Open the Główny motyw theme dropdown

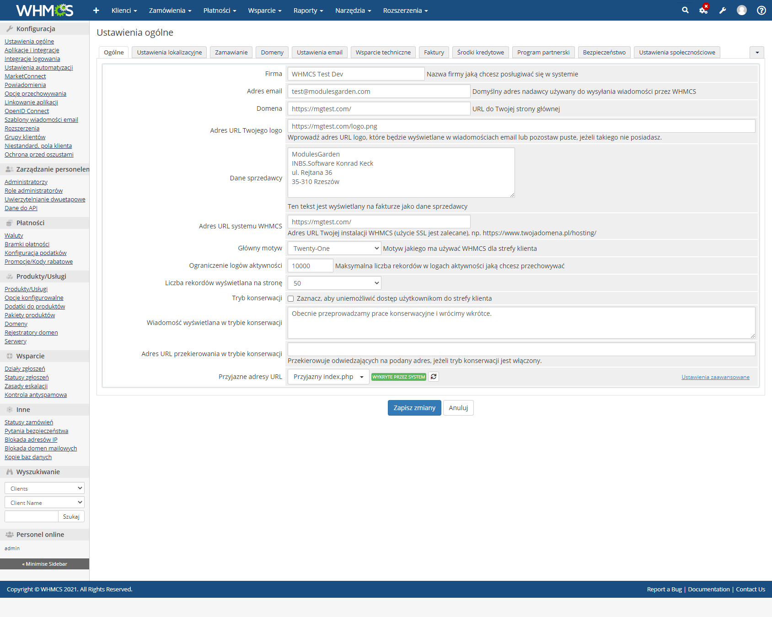click(x=333, y=248)
